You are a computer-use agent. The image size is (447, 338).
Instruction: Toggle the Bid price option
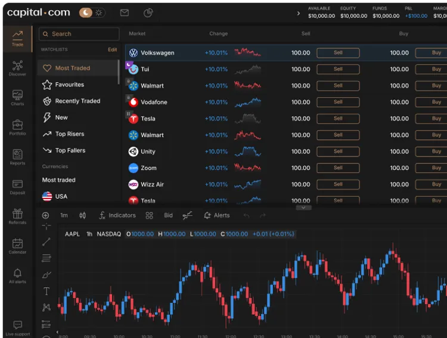[168, 215]
